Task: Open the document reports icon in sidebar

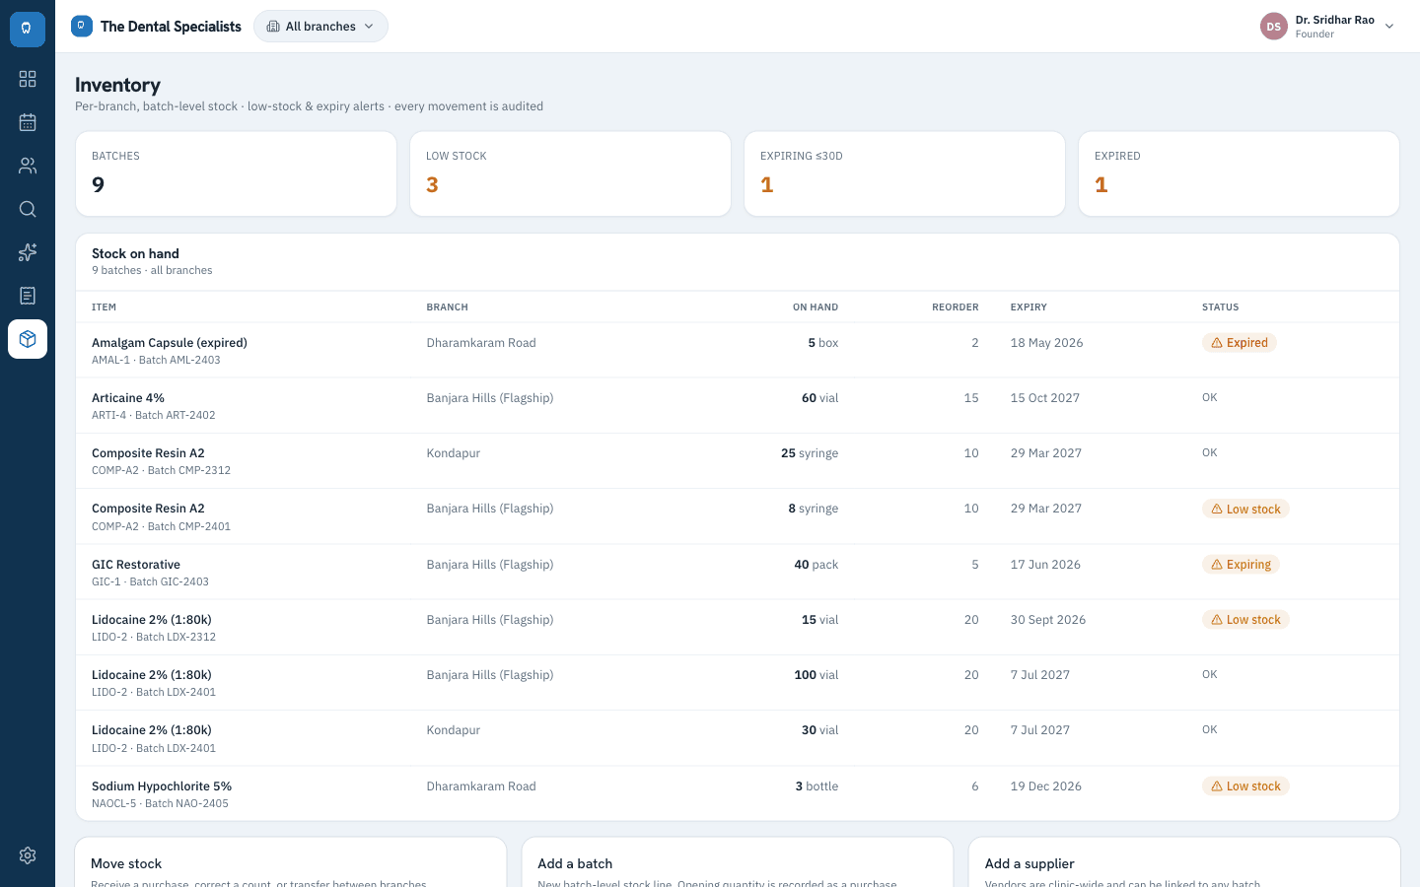Action: (28, 296)
